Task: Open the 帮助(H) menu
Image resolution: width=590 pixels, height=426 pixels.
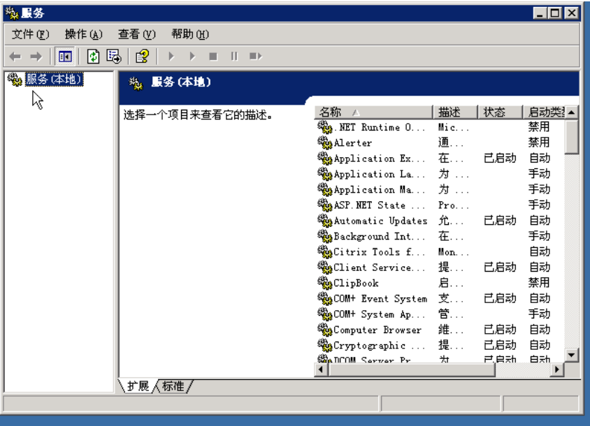Action: pos(190,34)
